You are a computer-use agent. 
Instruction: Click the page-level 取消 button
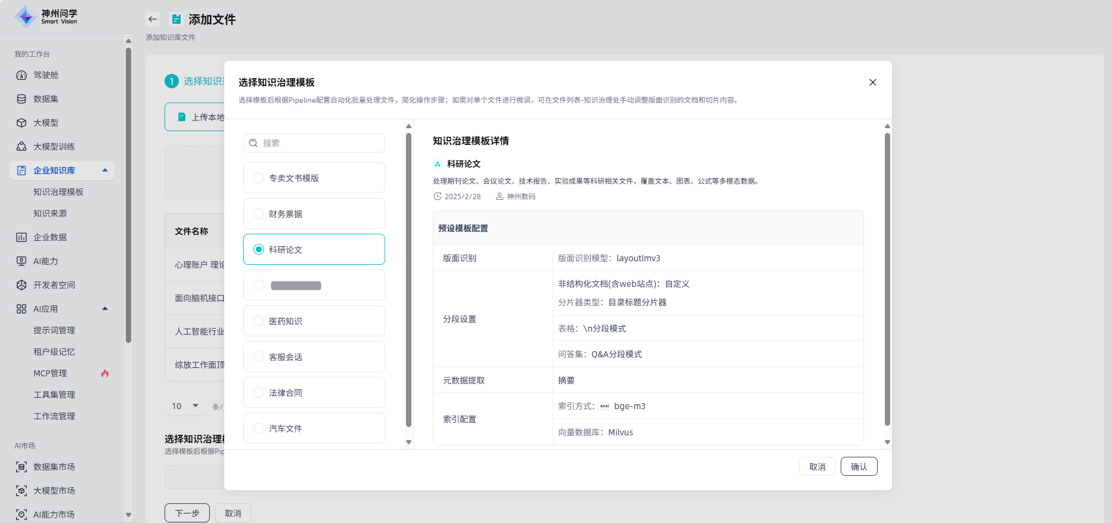click(x=233, y=513)
